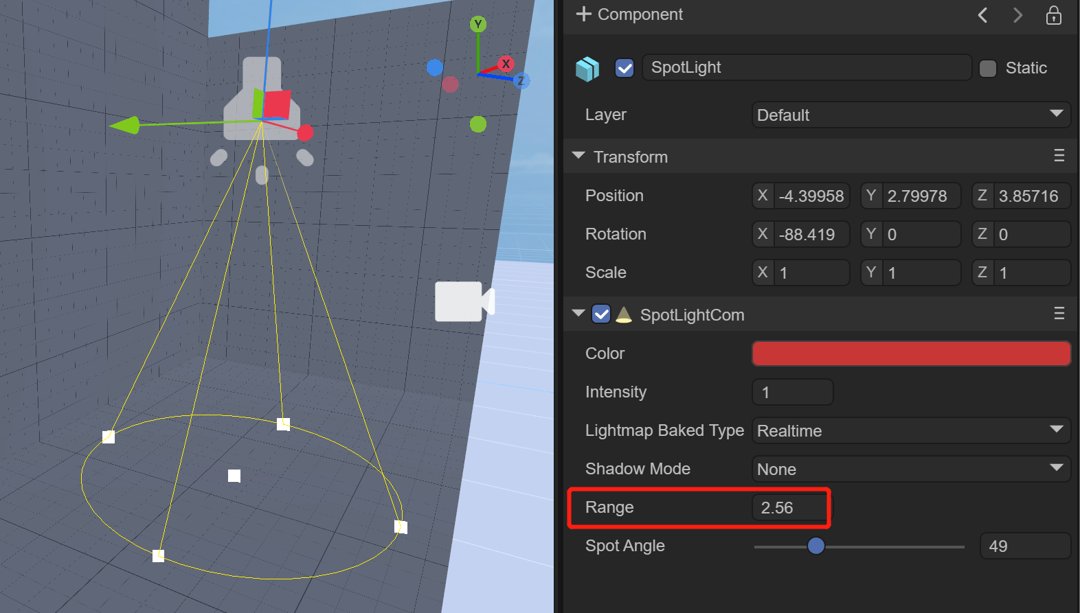Viewport: 1080px width, 613px height.
Task: Open the Transform component options menu icon
Action: click(x=1059, y=157)
